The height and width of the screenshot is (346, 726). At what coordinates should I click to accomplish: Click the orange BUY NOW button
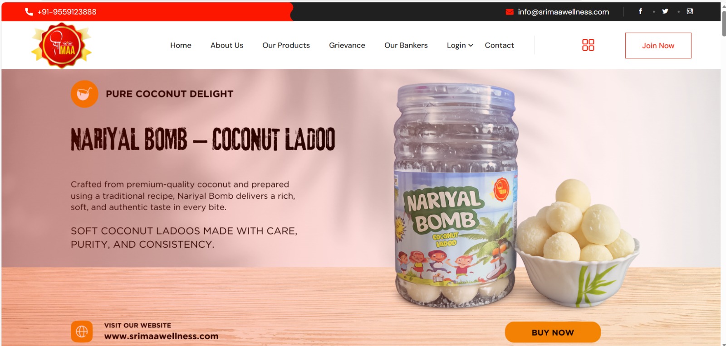(x=553, y=332)
